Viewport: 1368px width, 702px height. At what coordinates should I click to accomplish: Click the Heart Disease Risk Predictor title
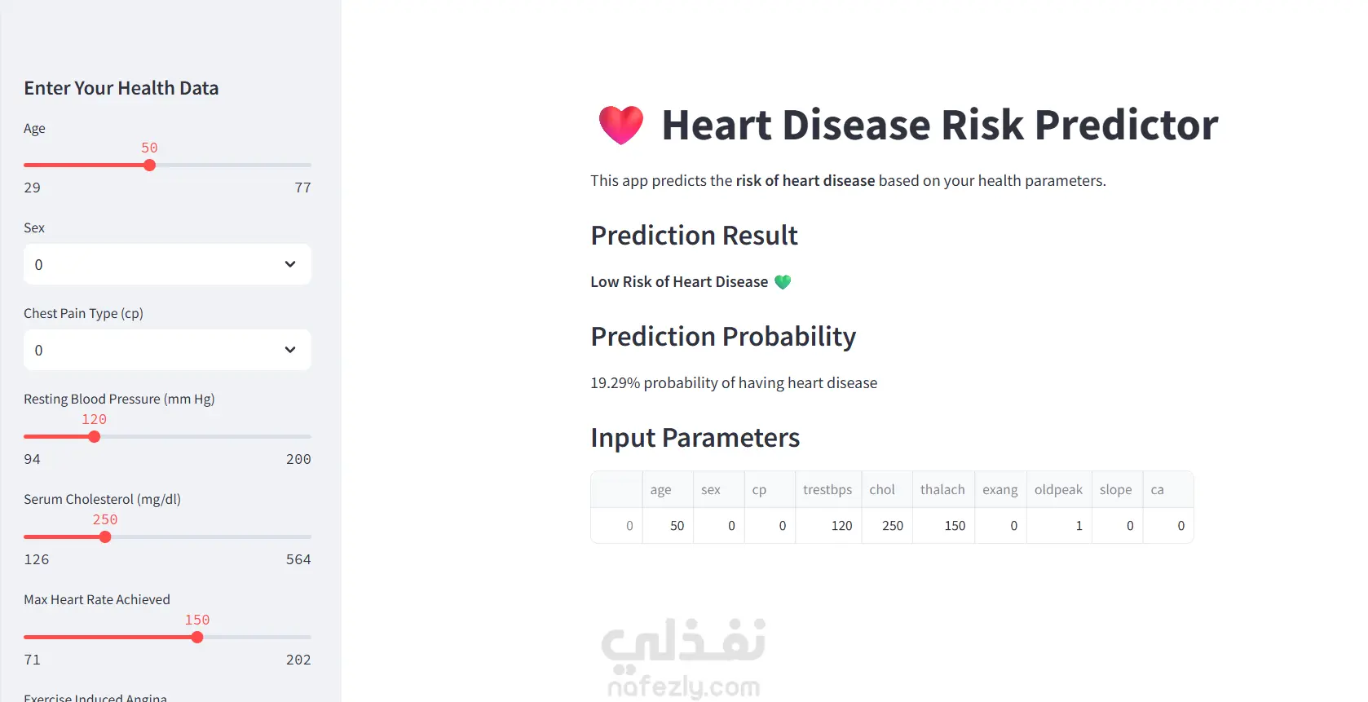939,125
